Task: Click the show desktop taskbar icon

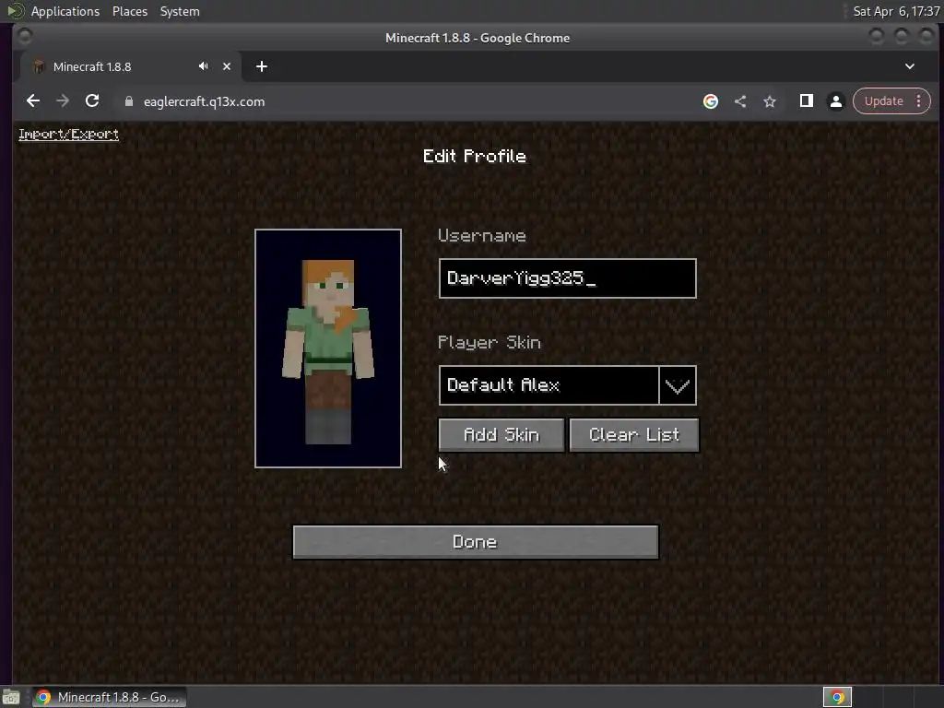Action: [11, 697]
